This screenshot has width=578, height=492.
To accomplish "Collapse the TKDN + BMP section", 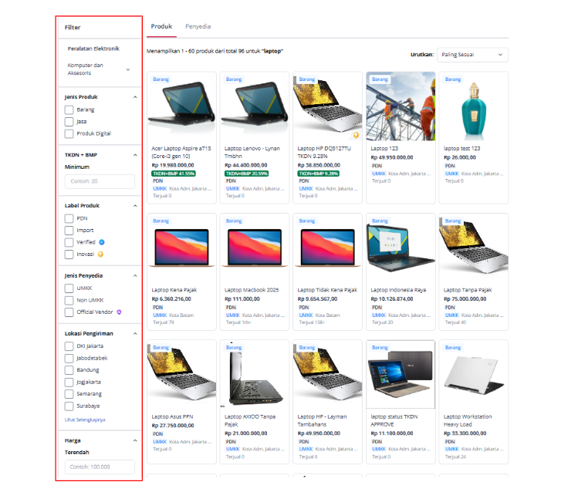I will (x=135, y=155).
